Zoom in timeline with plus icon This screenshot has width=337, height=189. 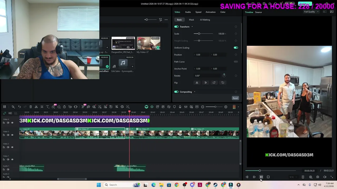[x=226, y=107]
